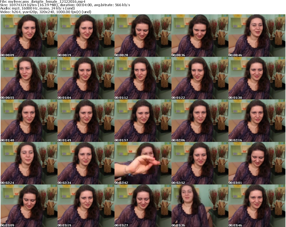Click the File name header line
Screen dimensions: 286x227
pos(43,2)
